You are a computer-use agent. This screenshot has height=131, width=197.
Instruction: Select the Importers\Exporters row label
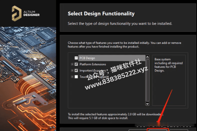pos(93,71)
